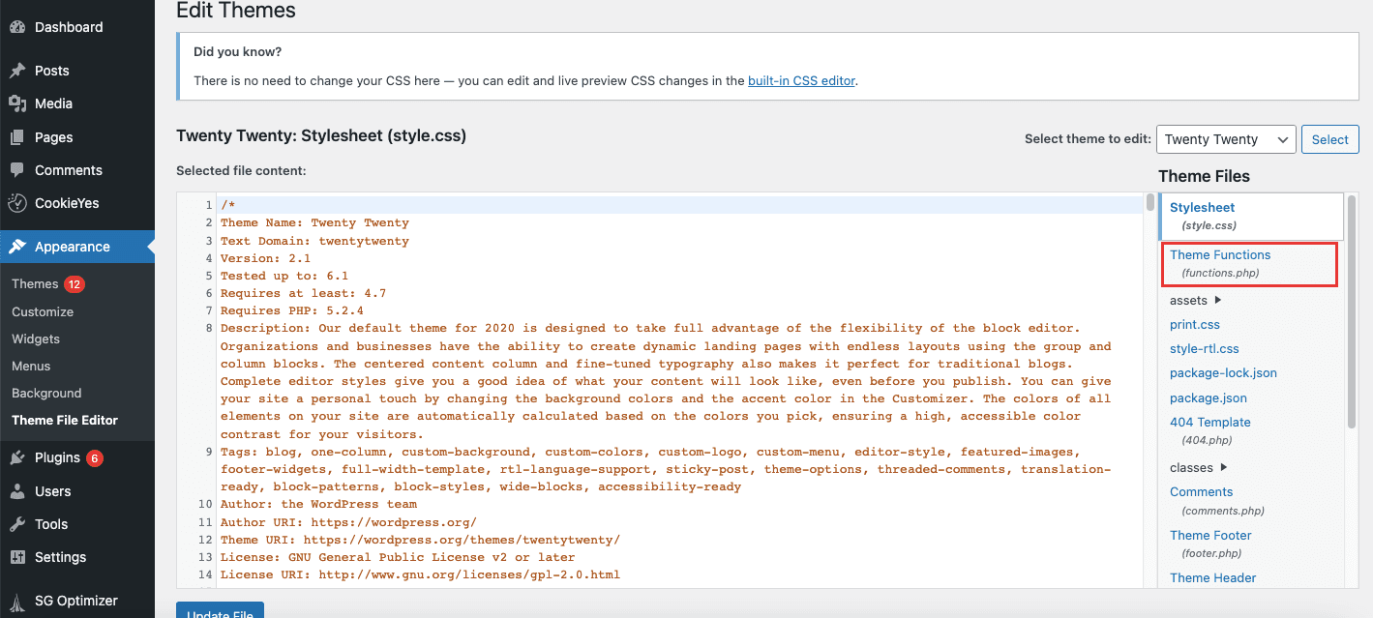Follow the built-in CSS editor link
Screen dimensions: 1373x618
point(801,81)
